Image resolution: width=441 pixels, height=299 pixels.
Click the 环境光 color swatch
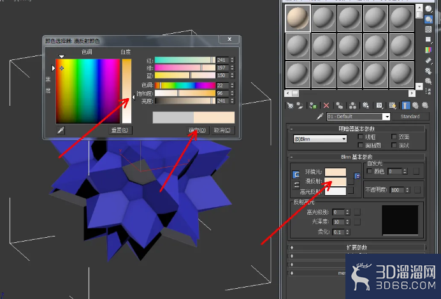tap(336, 172)
